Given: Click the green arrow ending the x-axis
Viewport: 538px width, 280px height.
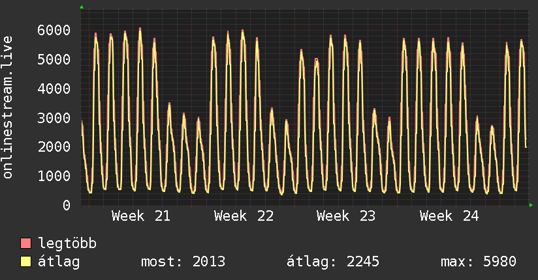Looking at the screenshot, I should click(x=531, y=205).
